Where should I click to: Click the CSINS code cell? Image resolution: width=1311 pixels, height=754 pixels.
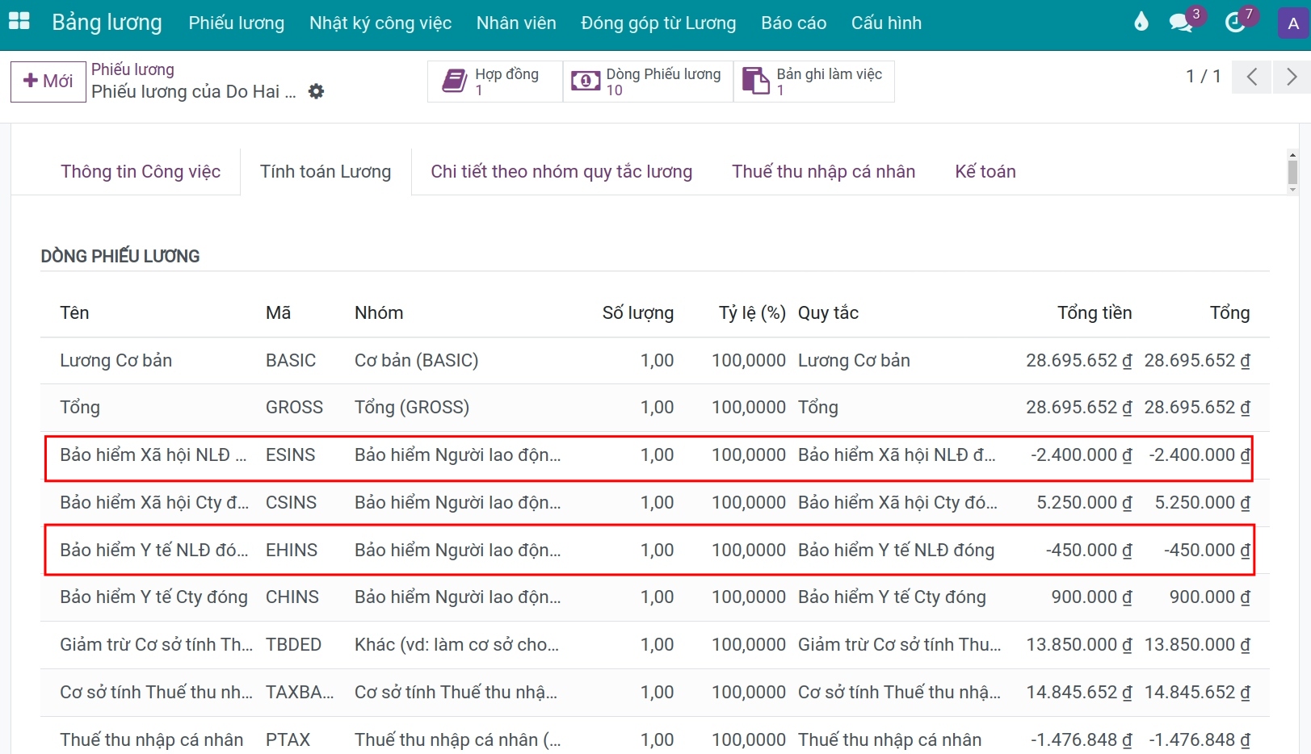coord(291,502)
